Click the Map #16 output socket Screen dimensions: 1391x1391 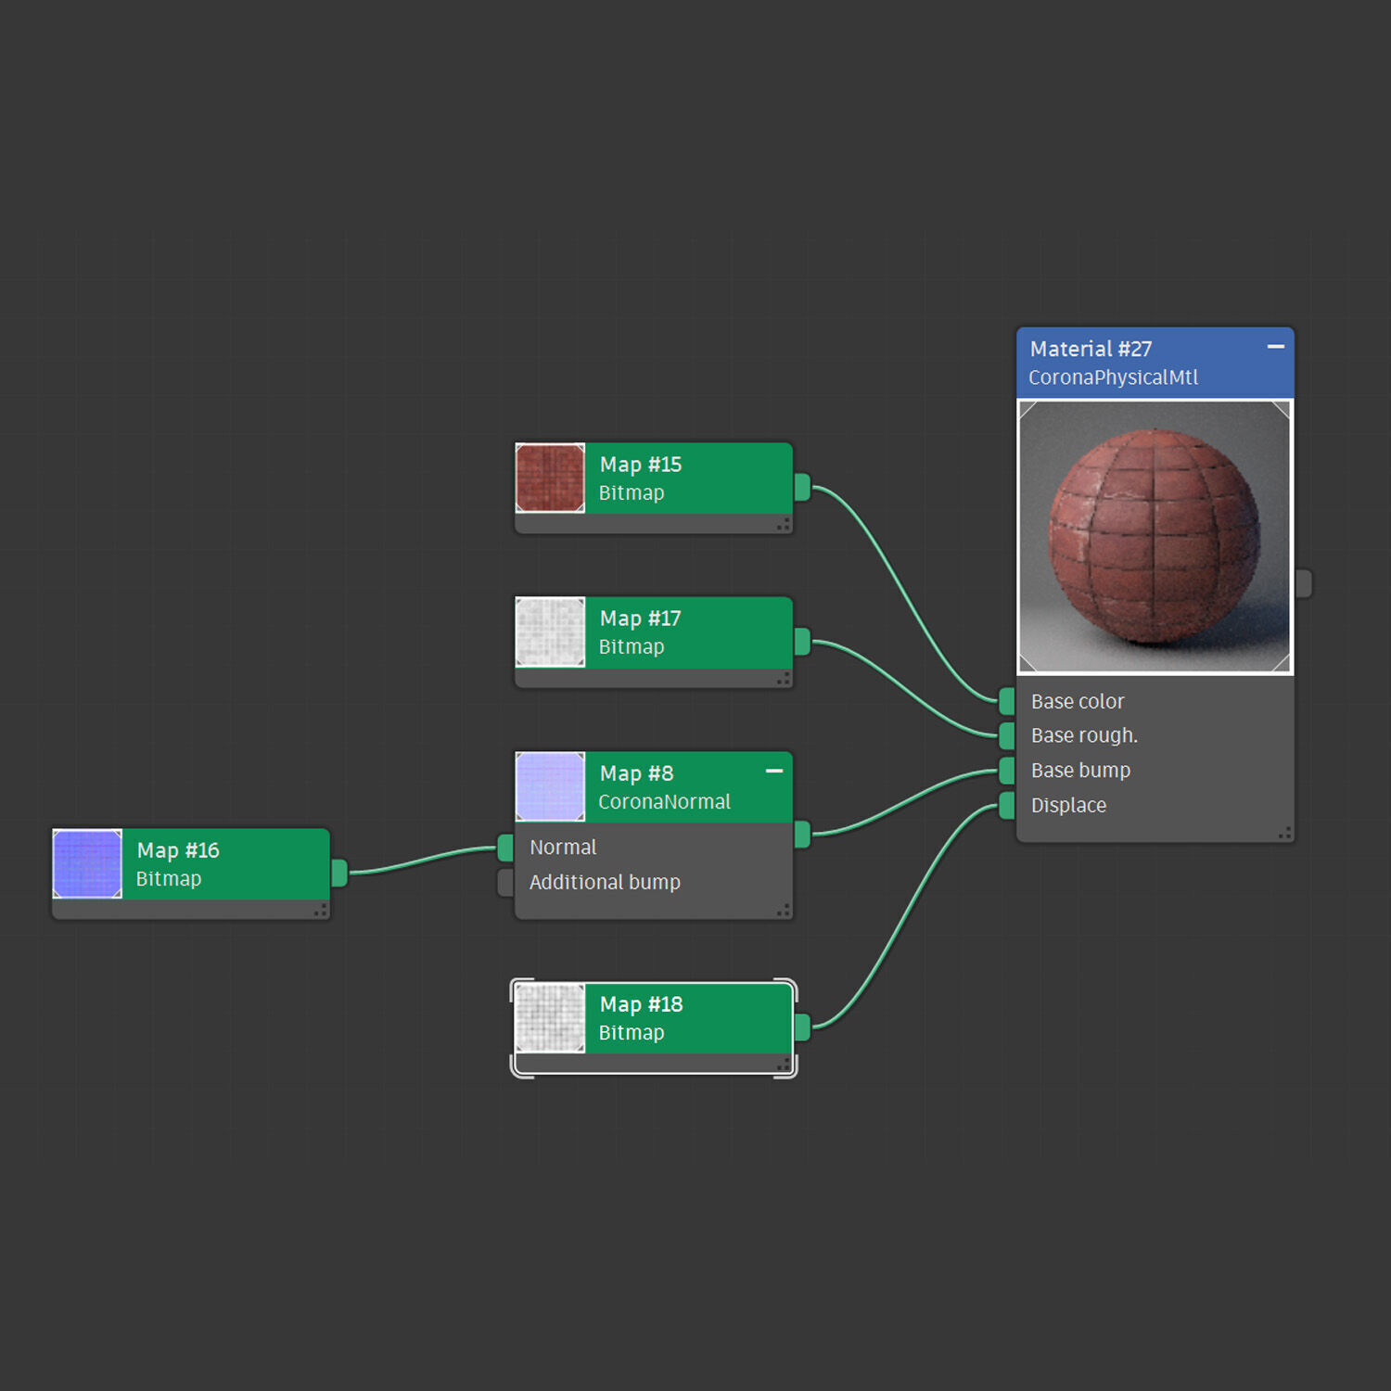point(339,874)
